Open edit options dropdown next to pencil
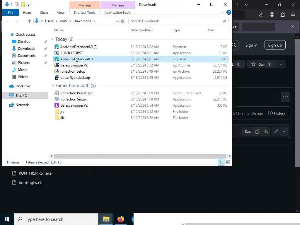Viewport: 300px width, 225px height. click(x=284, y=132)
